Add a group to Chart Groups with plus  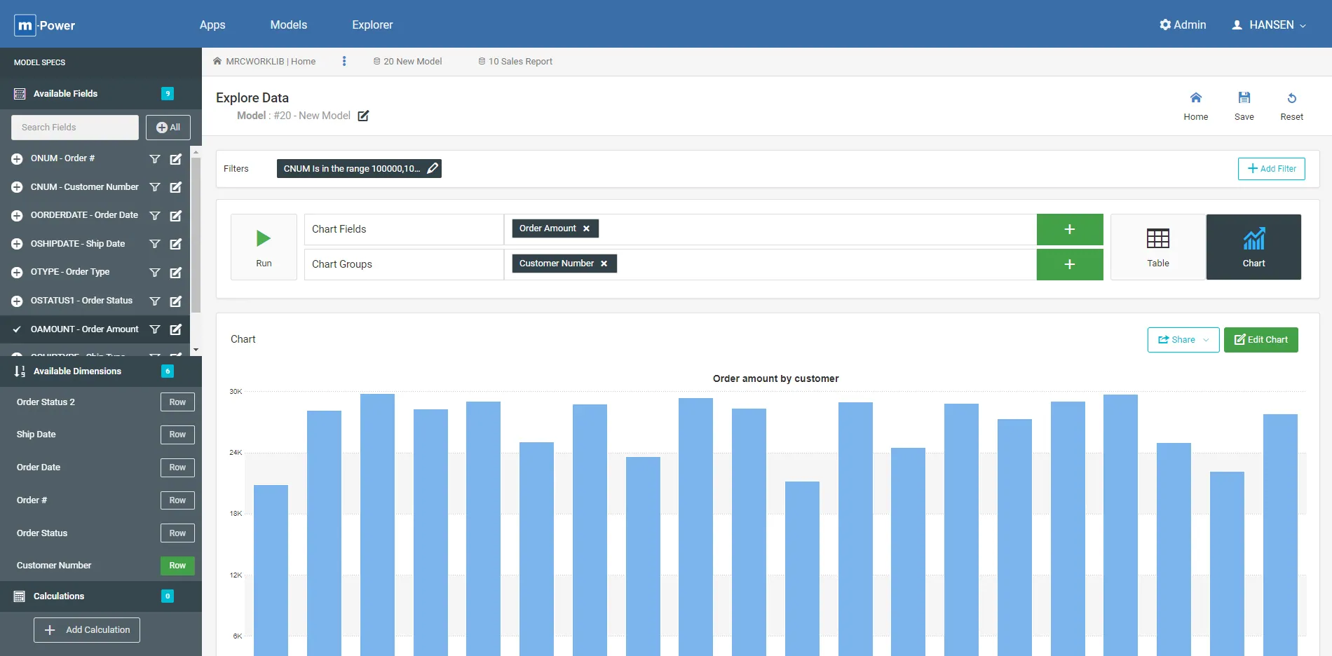click(1070, 264)
